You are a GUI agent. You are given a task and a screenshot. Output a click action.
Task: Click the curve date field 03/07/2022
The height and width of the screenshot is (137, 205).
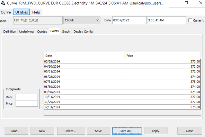(x=129, y=20)
